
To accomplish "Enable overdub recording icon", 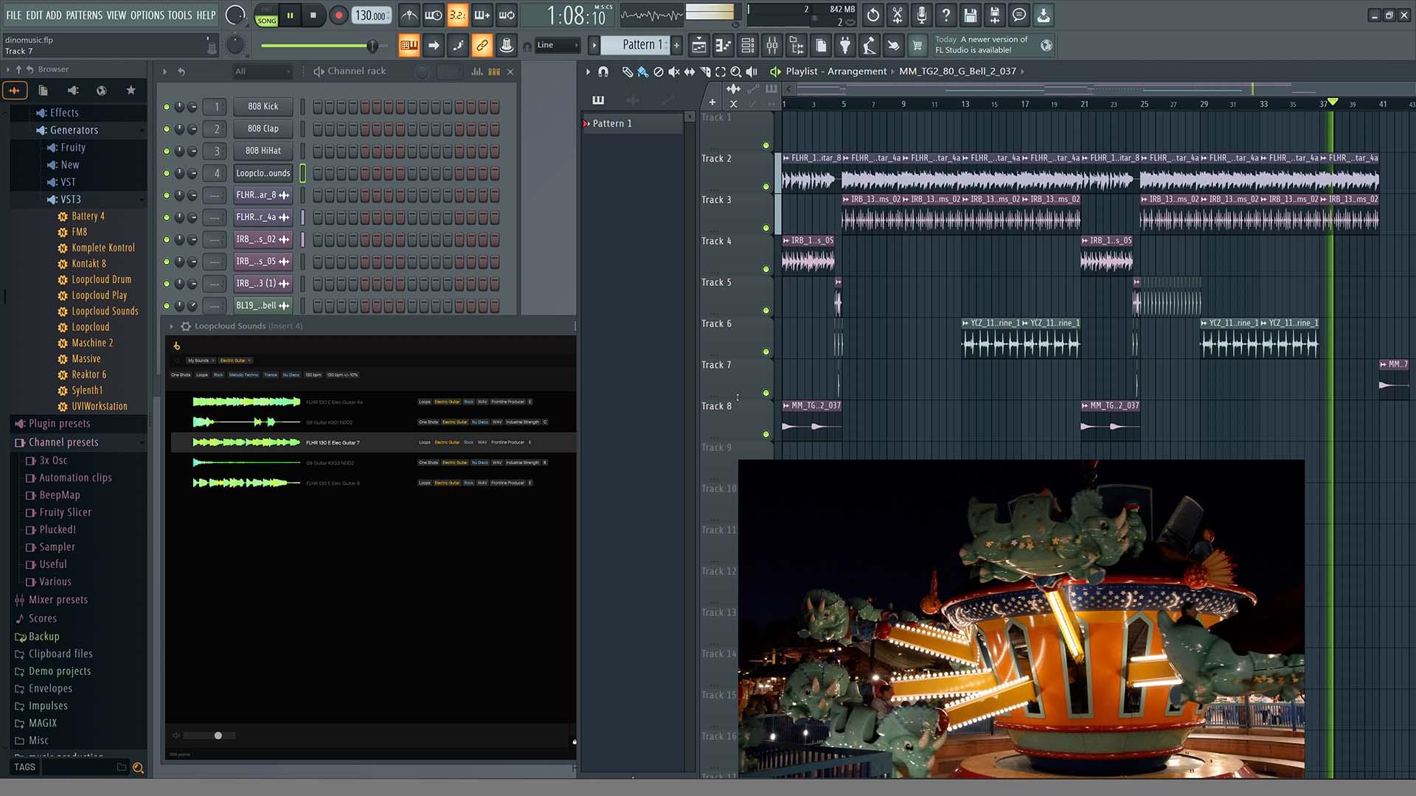I will [482, 15].
